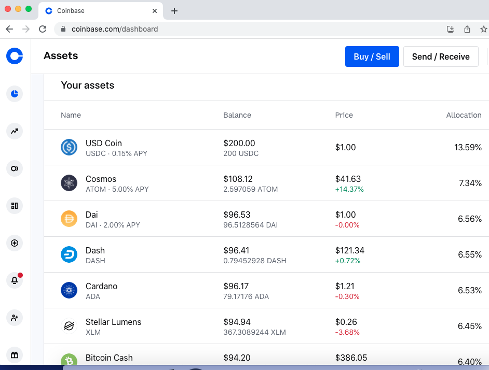Click the Assets page title
This screenshot has height=370, width=489.
[61, 56]
